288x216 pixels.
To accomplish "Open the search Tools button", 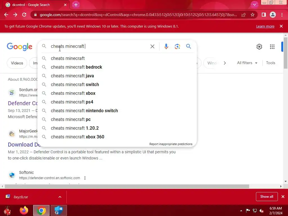I will (271, 63).
